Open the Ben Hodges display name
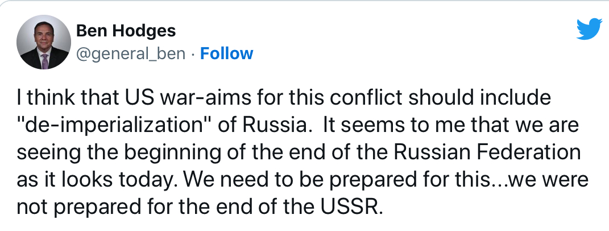 126,31
